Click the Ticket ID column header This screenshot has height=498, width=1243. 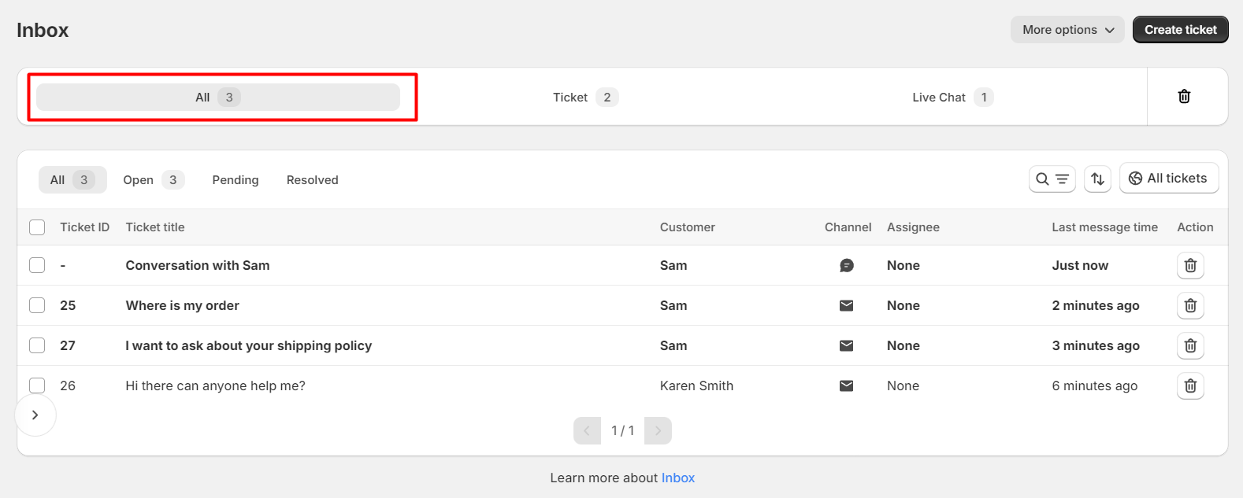click(x=84, y=227)
